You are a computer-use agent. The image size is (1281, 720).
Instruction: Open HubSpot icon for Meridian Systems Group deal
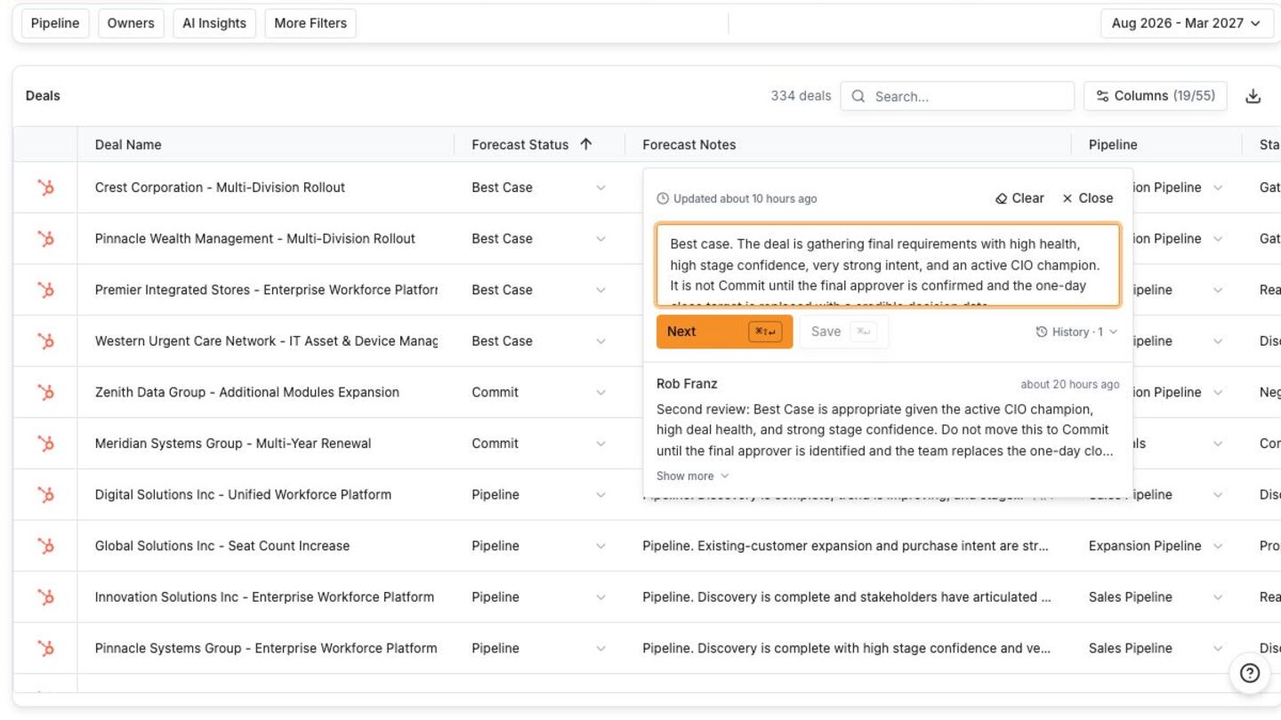[x=45, y=444]
